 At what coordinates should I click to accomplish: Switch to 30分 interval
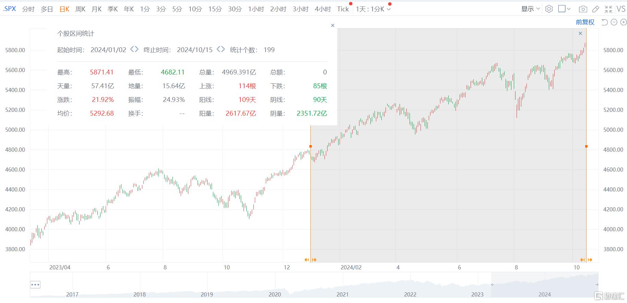(x=235, y=9)
